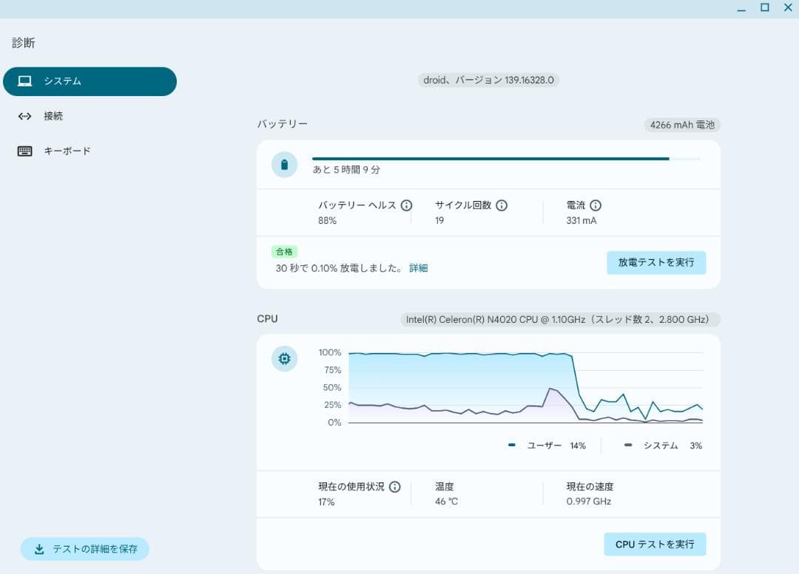Run the 放電テストを実行 battery test
The image size is (799, 574).
[x=656, y=262]
